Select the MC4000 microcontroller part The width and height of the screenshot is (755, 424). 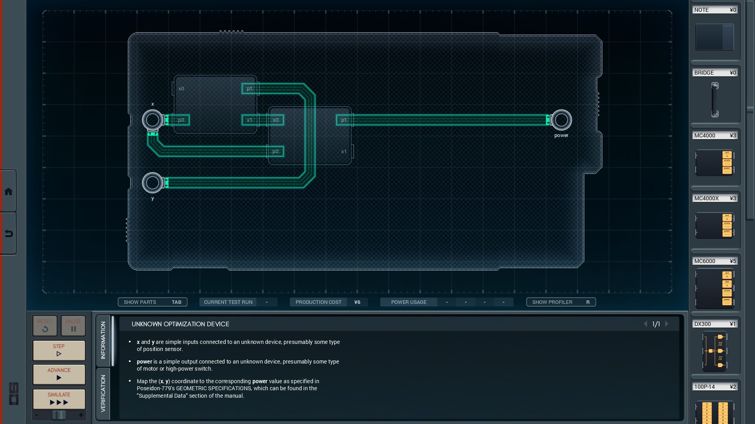[x=714, y=162]
